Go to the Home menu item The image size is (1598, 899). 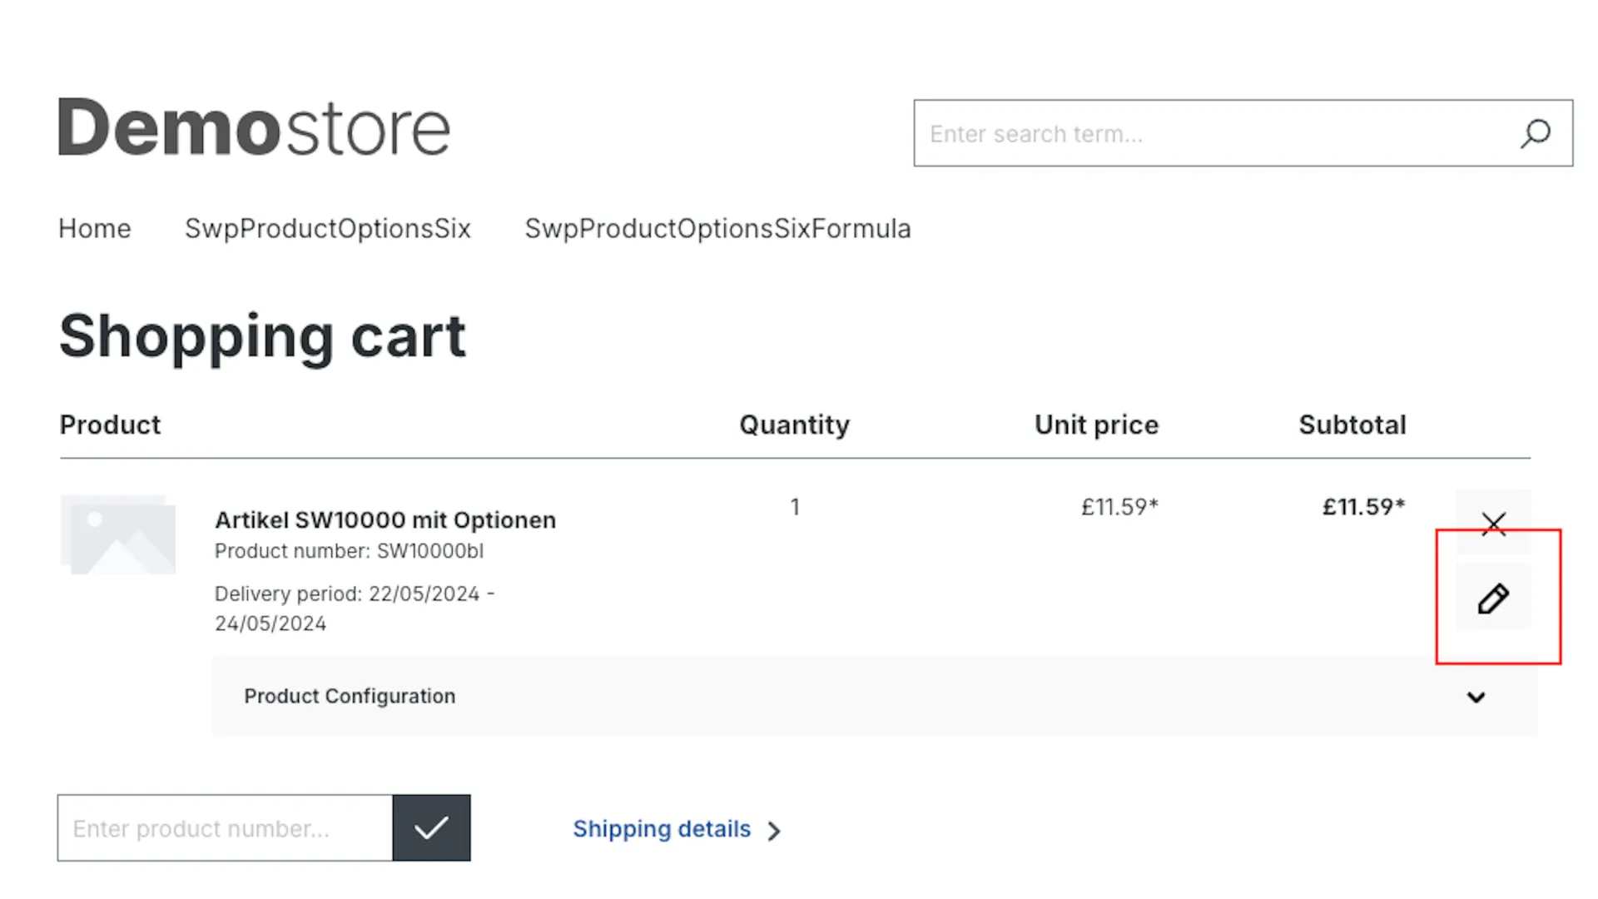95,229
